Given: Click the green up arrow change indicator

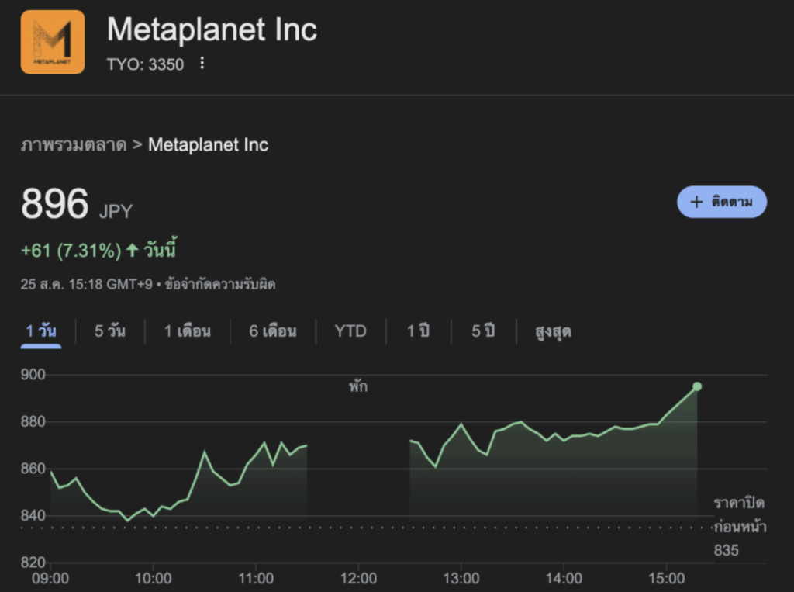Looking at the screenshot, I should click(132, 251).
